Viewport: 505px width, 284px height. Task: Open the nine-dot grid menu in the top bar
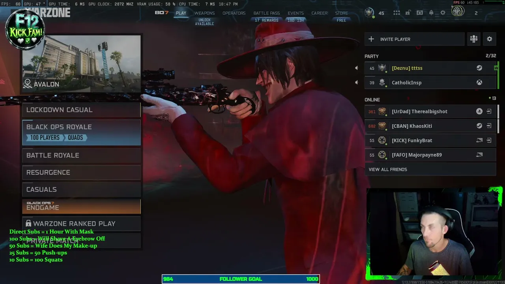[x=397, y=13]
